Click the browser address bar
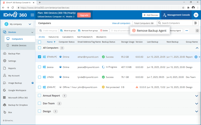The height and width of the screenshot is (125, 201). coord(100,8)
